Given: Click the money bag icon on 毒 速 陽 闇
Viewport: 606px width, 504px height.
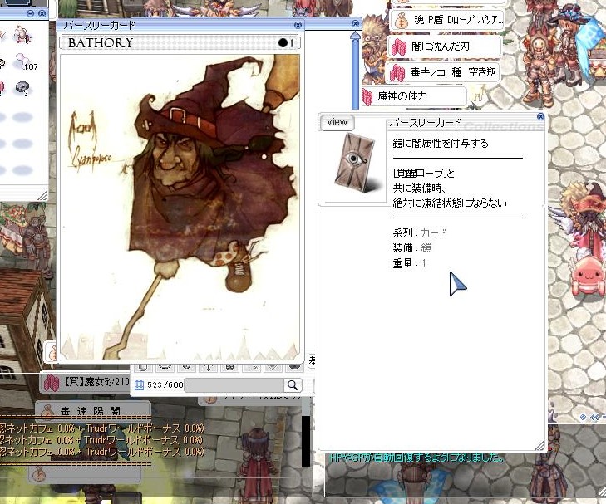Looking at the screenshot, I should point(47,411).
